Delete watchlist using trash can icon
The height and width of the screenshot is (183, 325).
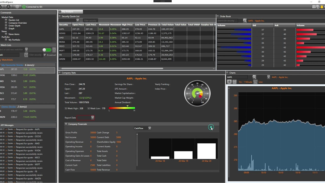click(x=54, y=50)
